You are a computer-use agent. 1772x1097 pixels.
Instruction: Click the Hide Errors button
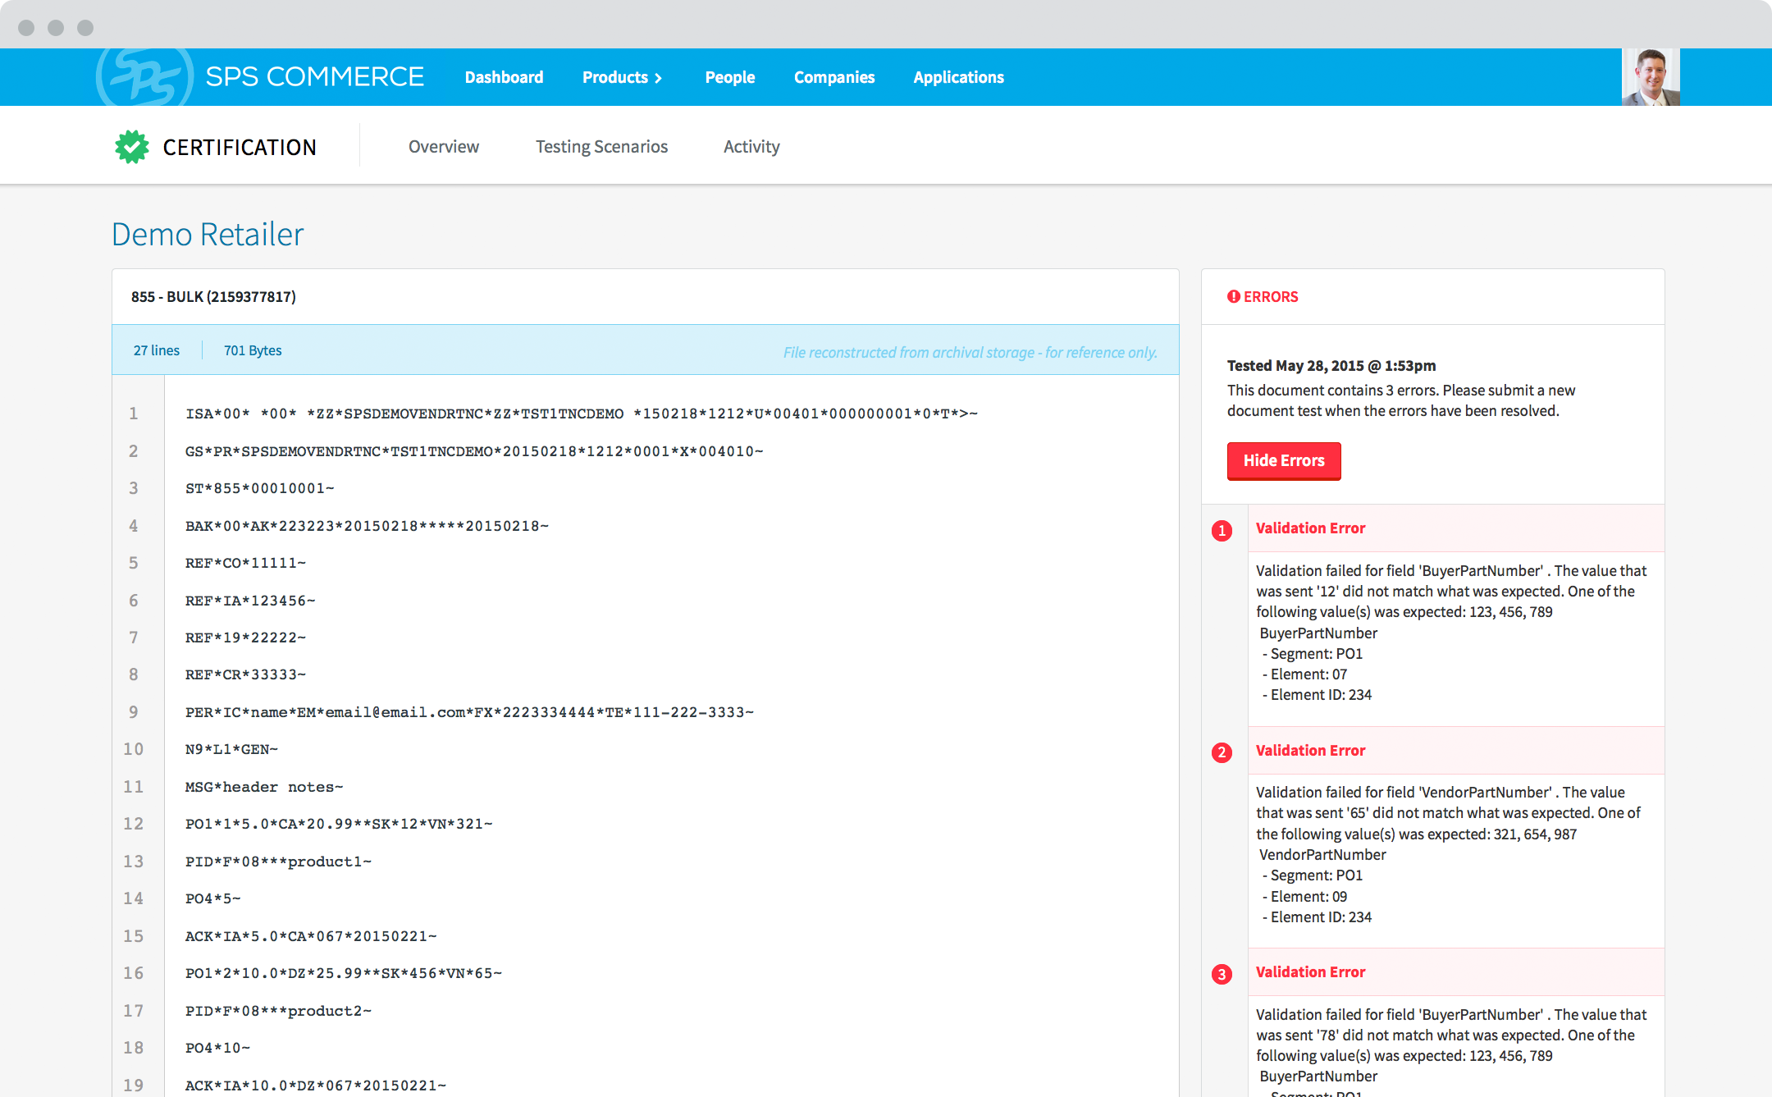point(1284,460)
